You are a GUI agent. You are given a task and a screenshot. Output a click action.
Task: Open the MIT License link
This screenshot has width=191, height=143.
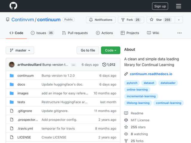pyautogui.click(x=140, y=120)
